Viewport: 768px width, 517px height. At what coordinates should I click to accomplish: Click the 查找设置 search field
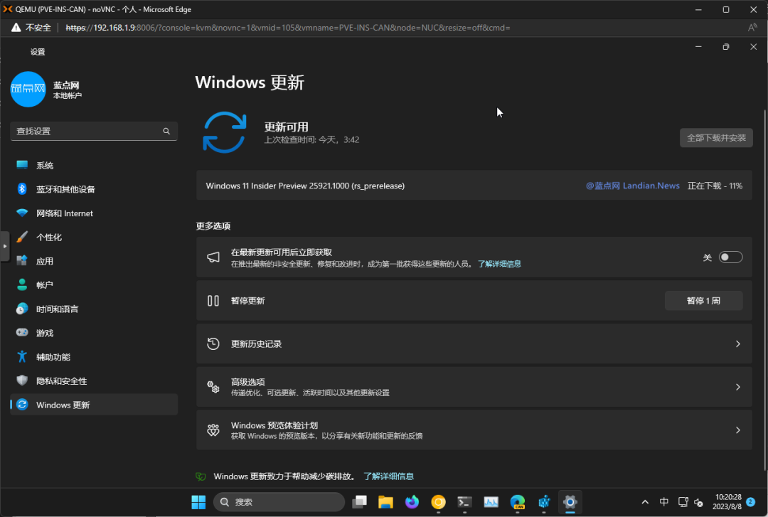94,131
